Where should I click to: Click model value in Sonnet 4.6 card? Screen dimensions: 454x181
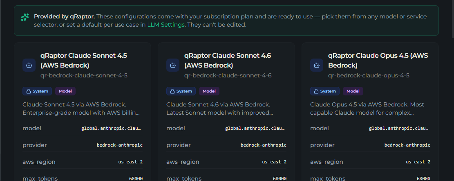(256, 128)
